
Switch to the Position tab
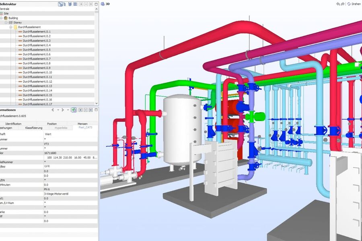[x=51, y=124]
